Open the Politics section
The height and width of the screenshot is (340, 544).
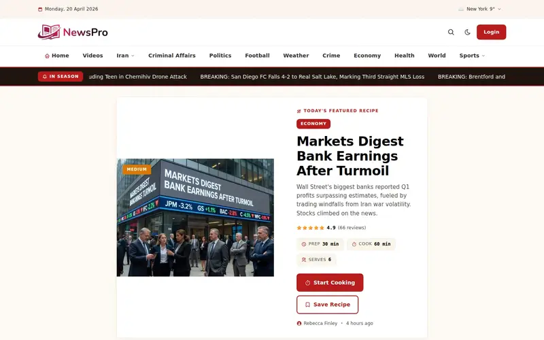[x=220, y=56]
